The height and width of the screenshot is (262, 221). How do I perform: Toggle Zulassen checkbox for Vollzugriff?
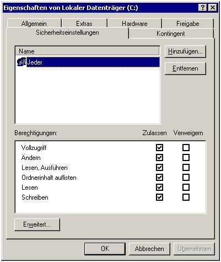[x=159, y=147]
